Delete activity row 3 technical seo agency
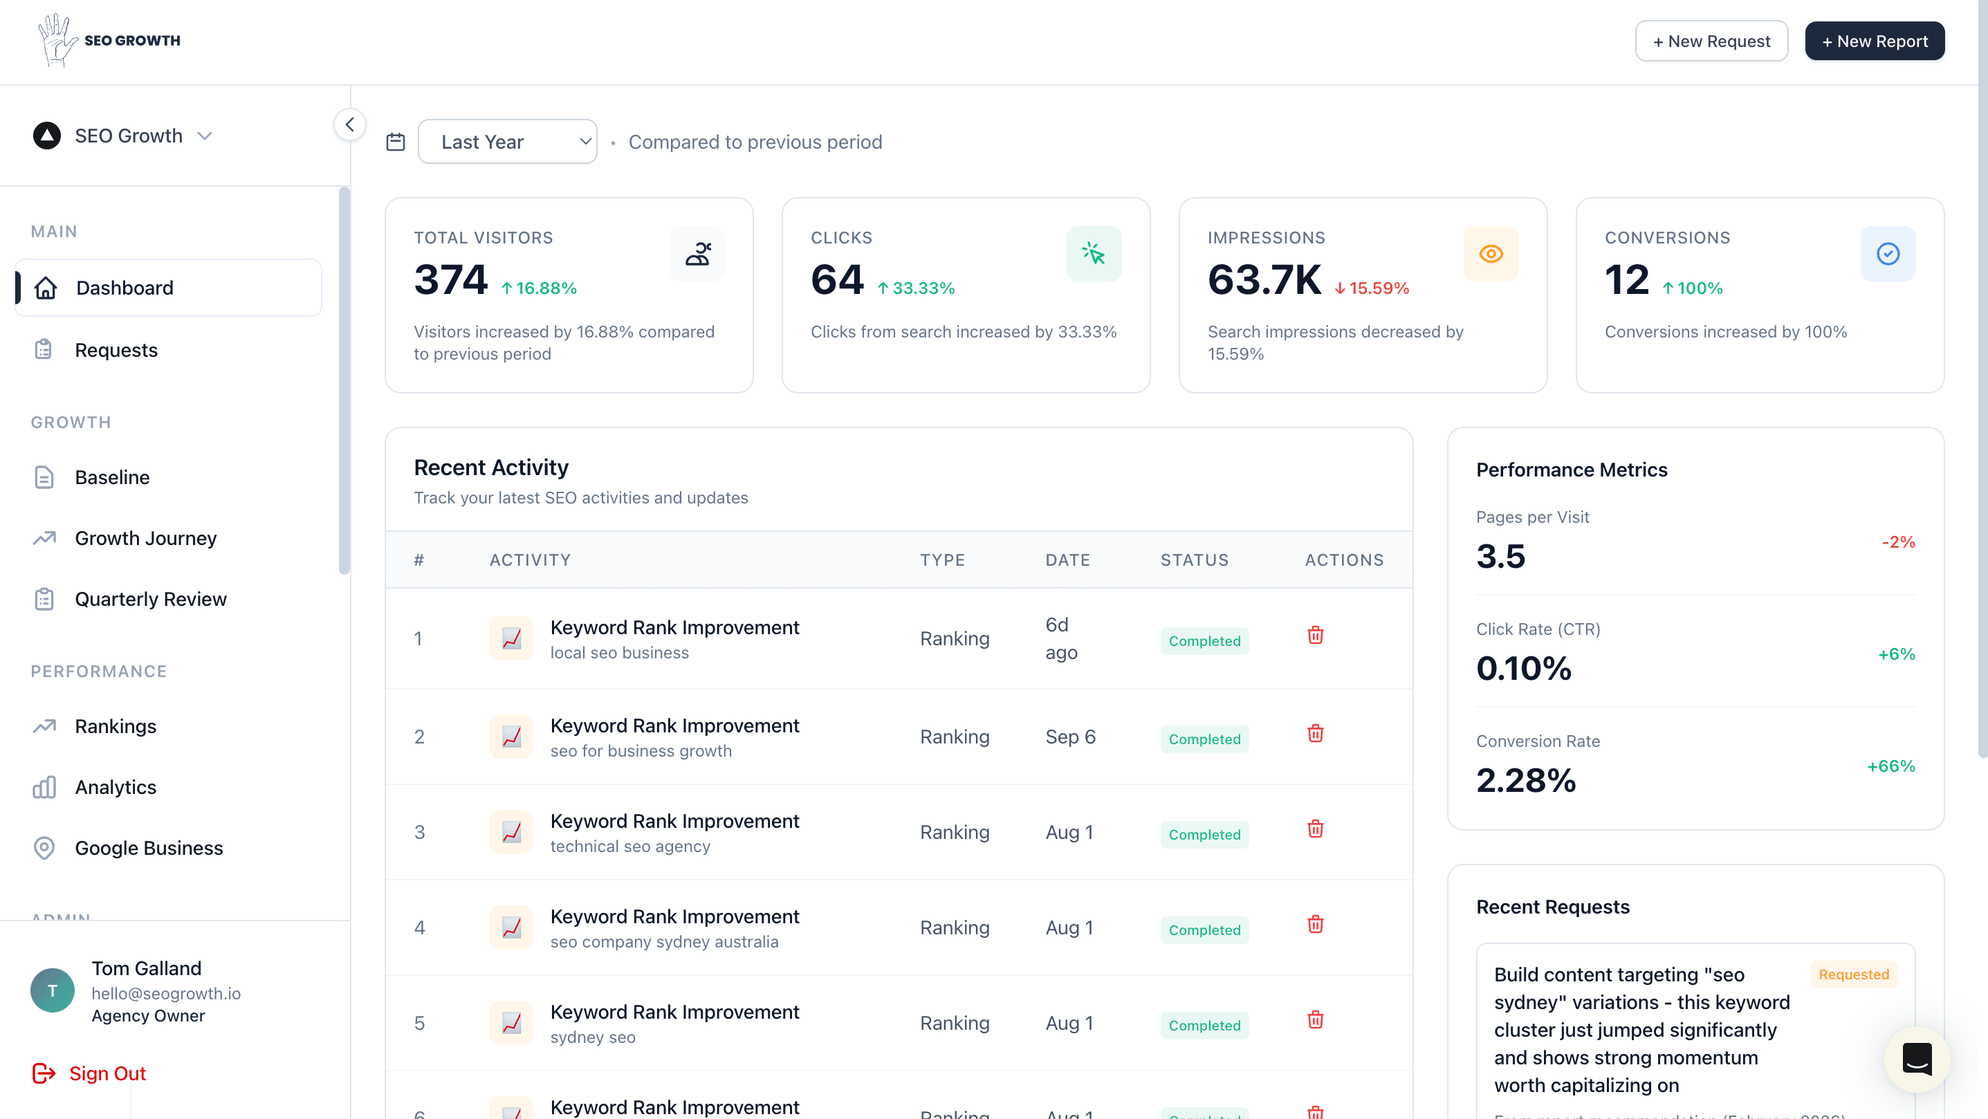The image size is (1988, 1119). point(1316,829)
